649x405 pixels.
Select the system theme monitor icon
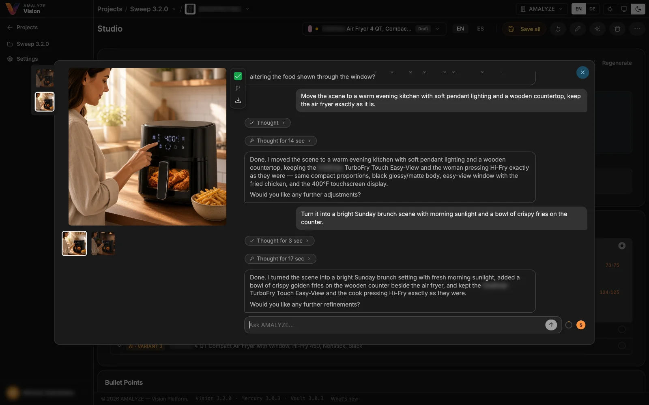(624, 9)
